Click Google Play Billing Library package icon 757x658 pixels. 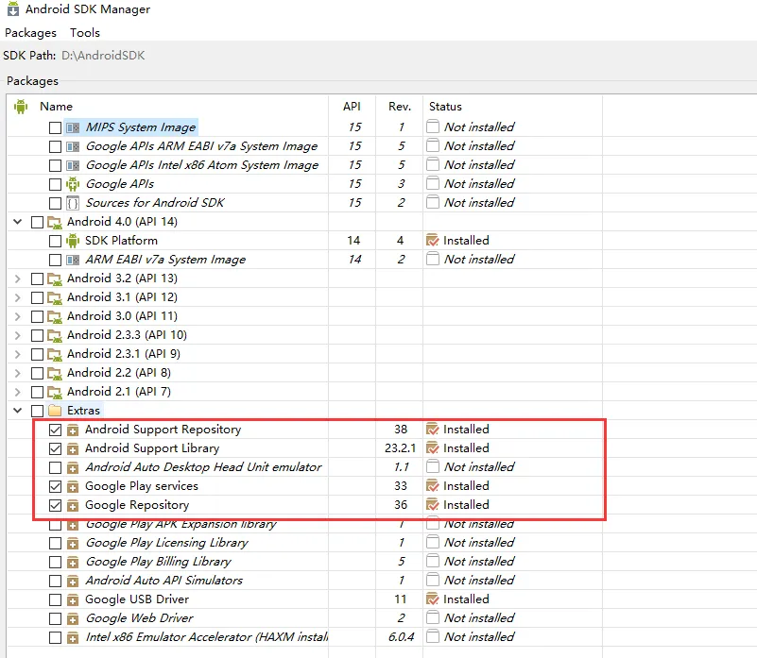[x=73, y=562]
